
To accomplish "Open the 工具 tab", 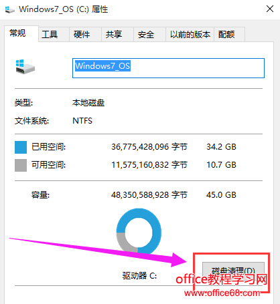I will click(x=54, y=34).
